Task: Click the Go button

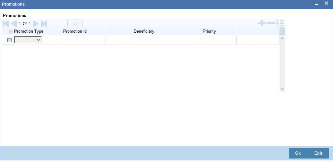Action: click(x=75, y=23)
